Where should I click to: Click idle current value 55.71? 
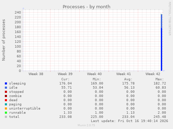pos(66,88)
